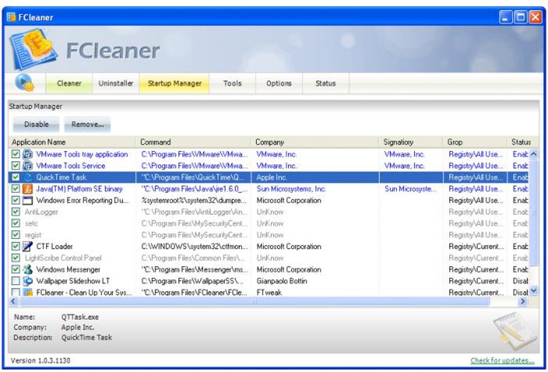Click the Wallpaper Slideshow LT icon

click(27, 281)
